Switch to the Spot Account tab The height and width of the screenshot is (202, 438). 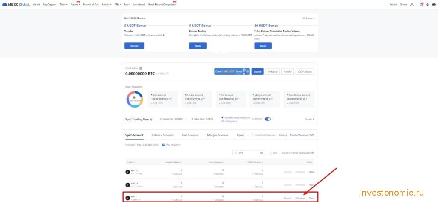(134, 135)
